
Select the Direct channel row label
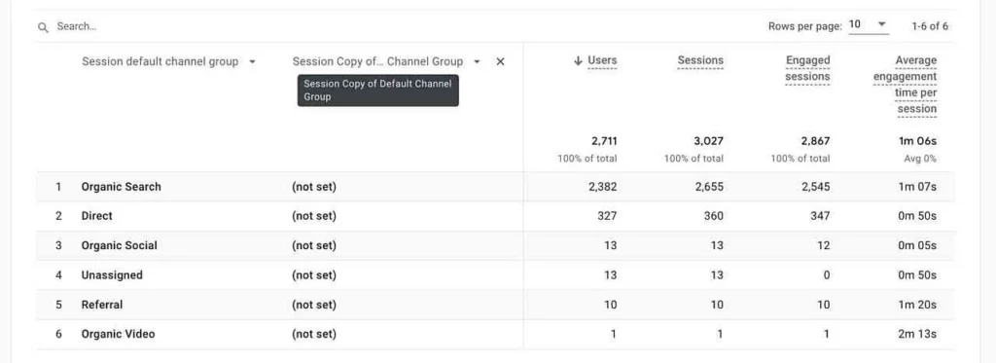(x=96, y=216)
